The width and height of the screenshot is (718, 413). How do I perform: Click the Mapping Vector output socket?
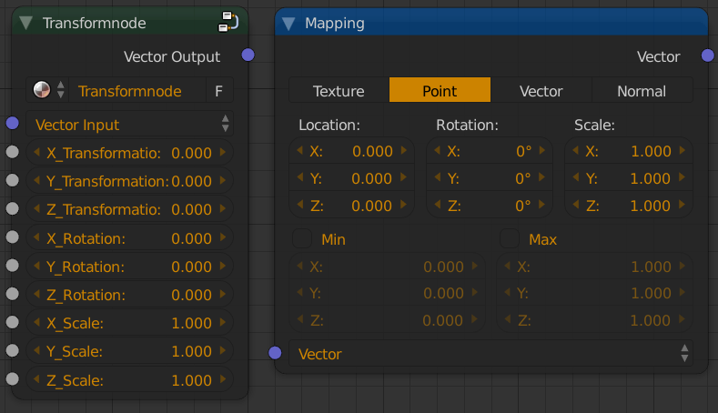(708, 55)
